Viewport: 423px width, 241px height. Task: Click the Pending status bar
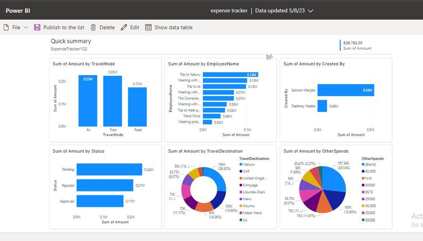coord(109,169)
